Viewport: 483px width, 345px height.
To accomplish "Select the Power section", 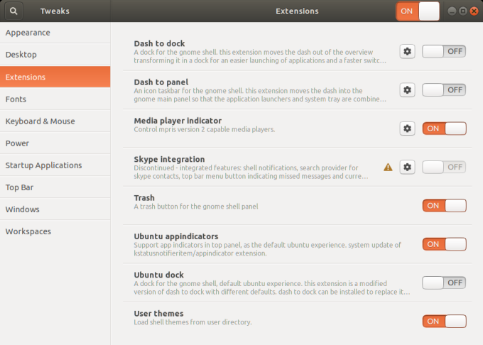I will click(x=55, y=143).
